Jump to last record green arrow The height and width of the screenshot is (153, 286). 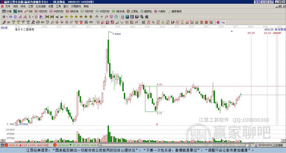[52, 17]
